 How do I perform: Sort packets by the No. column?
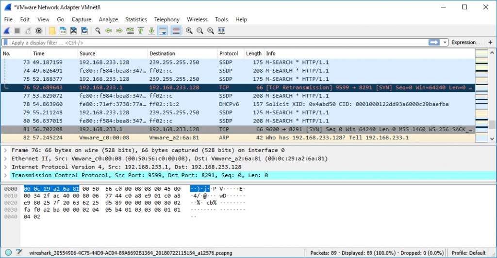[x=16, y=53]
